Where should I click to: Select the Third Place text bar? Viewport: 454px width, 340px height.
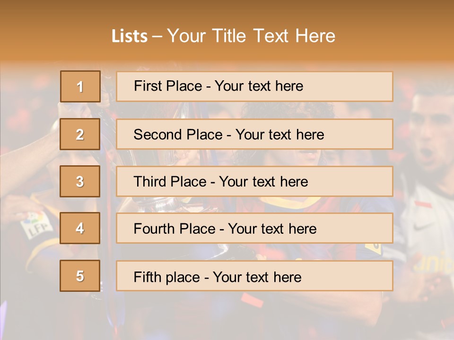(x=254, y=181)
